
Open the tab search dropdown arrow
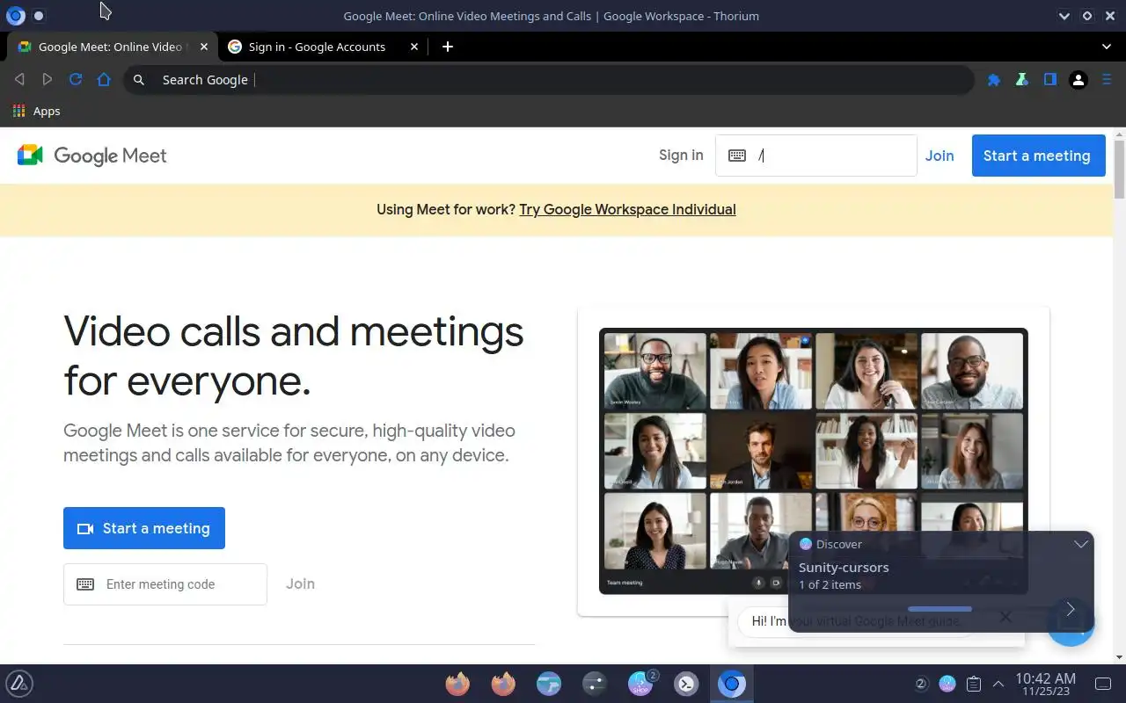[1107, 47]
